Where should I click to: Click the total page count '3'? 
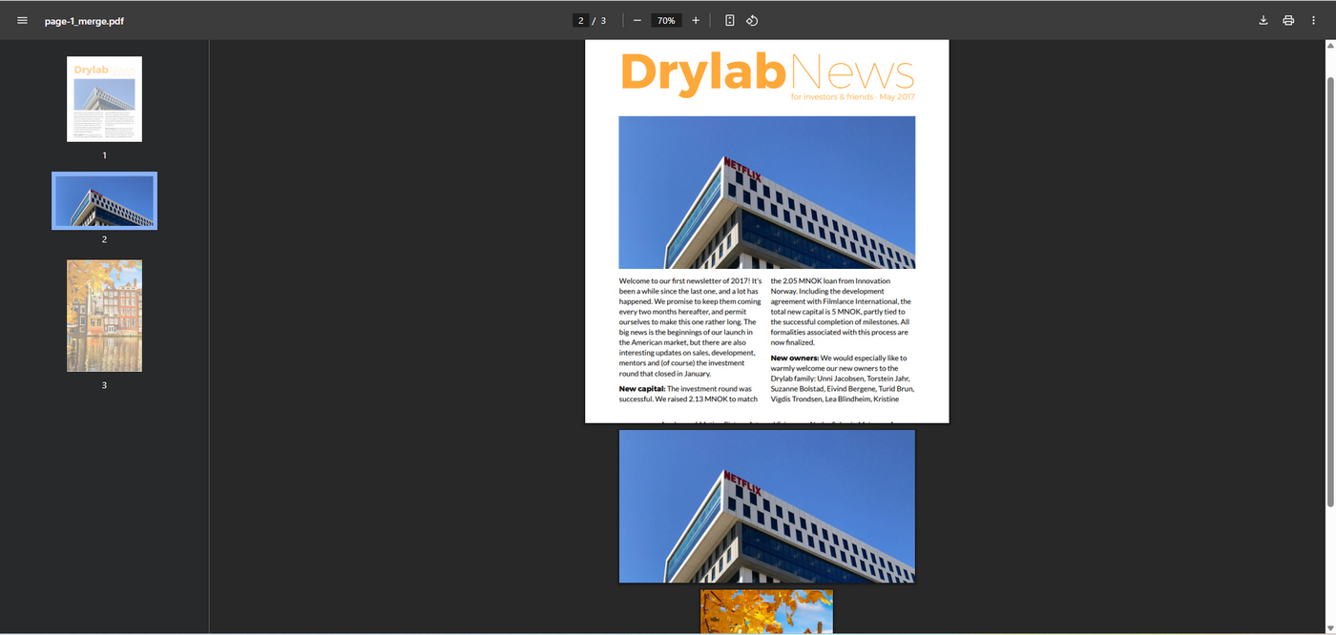coord(603,21)
